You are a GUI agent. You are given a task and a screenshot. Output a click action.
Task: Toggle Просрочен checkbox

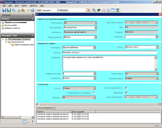(x=126, y=93)
